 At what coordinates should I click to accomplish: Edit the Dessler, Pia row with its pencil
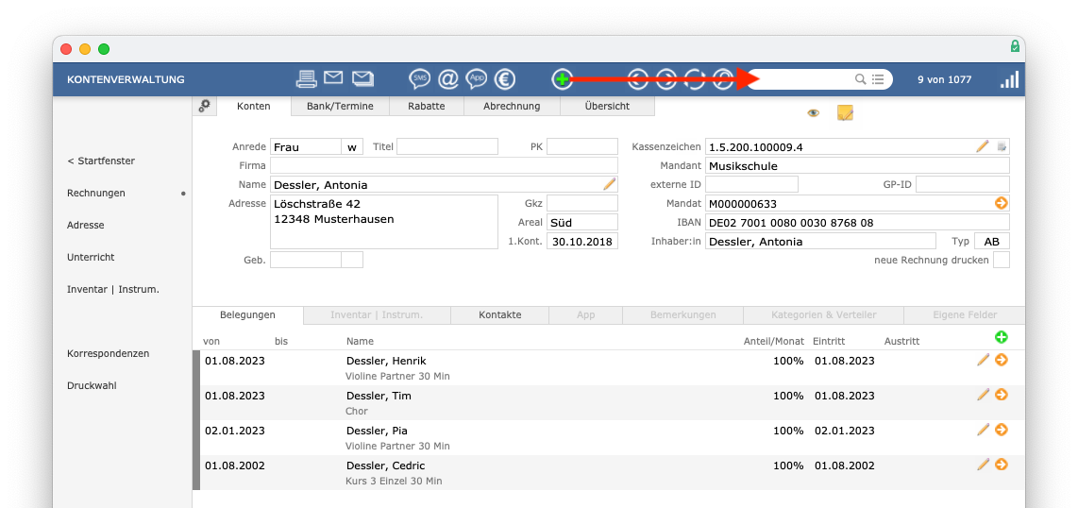click(983, 429)
